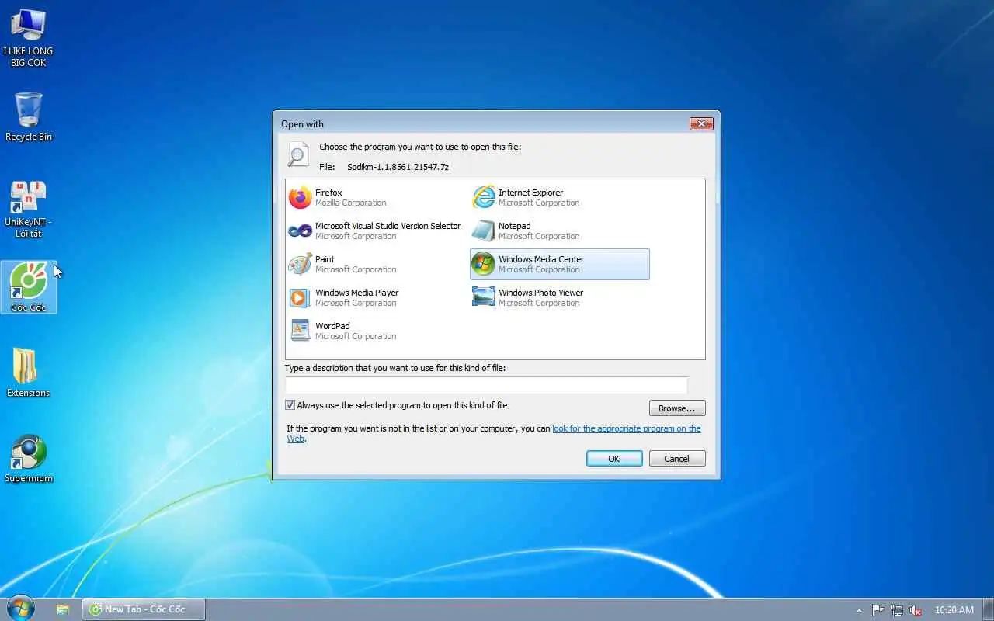This screenshot has height=621, width=994.
Task: Click the Browse... button
Action: [677, 408]
